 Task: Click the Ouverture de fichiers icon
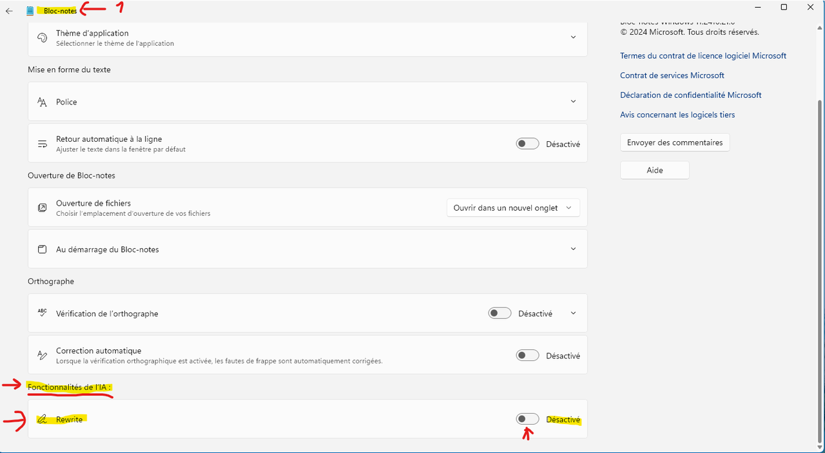pyautogui.click(x=43, y=207)
